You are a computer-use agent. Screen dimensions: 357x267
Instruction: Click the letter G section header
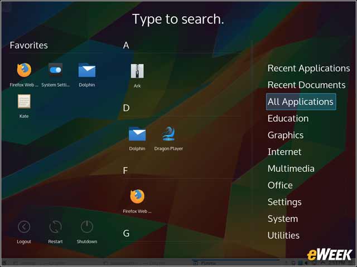pyautogui.click(x=126, y=233)
